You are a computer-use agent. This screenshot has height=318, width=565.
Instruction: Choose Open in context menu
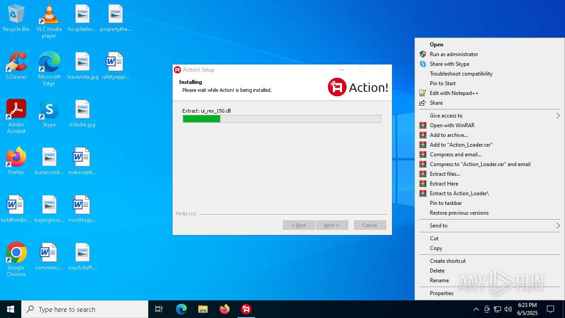(489, 44)
